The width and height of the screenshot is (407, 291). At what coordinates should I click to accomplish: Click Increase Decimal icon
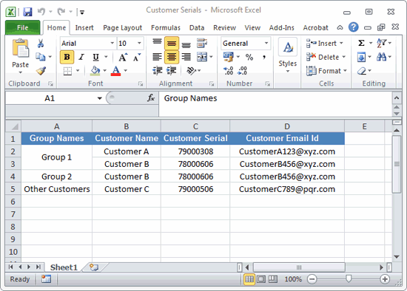pyautogui.click(x=228, y=71)
